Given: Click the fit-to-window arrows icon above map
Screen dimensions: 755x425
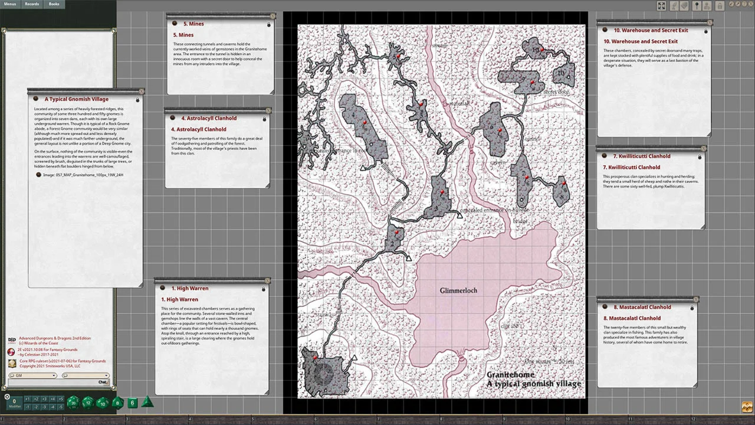Looking at the screenshot, I should coord(661,6).
